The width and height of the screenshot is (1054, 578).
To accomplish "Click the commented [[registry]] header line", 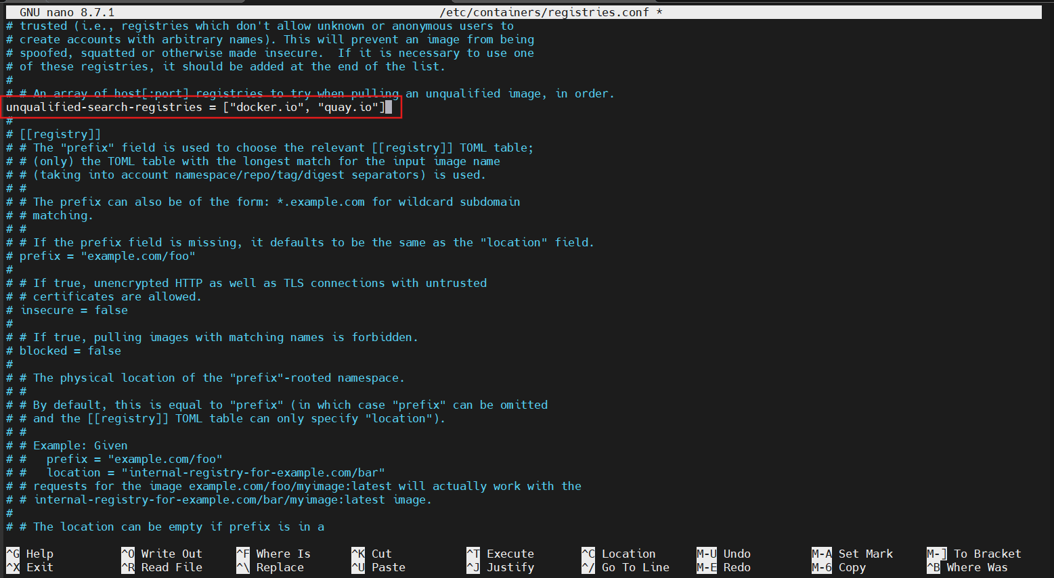I will [53, 134].
